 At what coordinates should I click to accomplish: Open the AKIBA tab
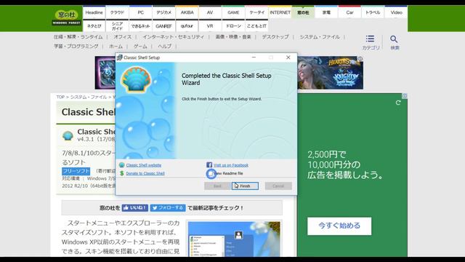coord(187,12)
